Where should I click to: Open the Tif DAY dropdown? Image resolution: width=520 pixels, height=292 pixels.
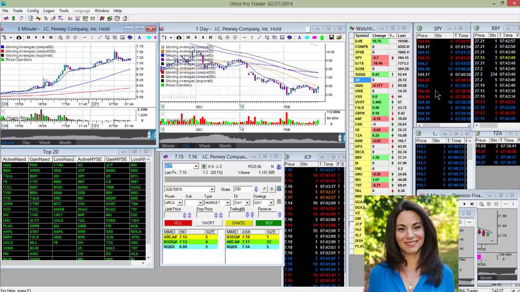pyautogui.click(x=247, y=202)
